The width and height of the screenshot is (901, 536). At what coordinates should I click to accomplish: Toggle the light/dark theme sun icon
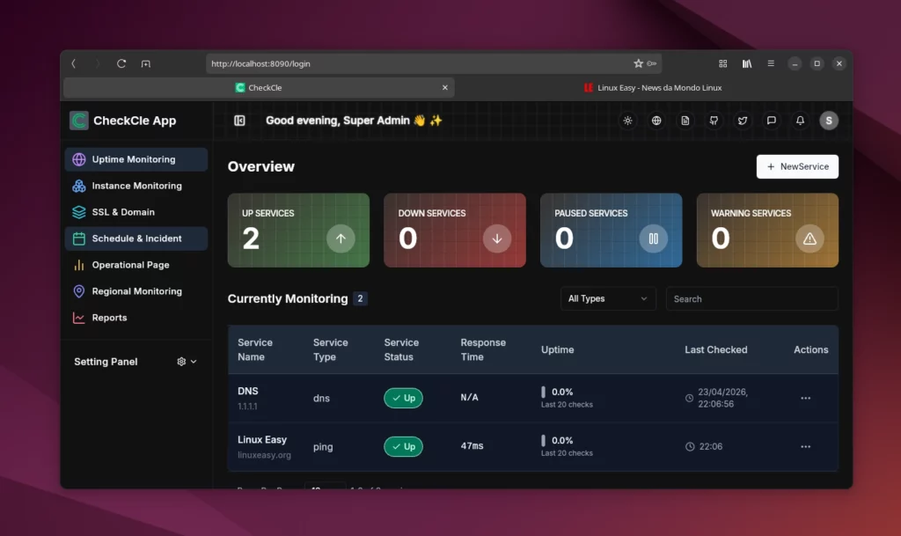click(627, 121)
